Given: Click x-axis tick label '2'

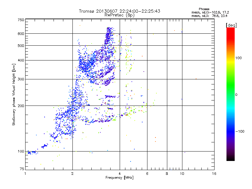Looking at the screenshot, I should (x=72, y=174).
